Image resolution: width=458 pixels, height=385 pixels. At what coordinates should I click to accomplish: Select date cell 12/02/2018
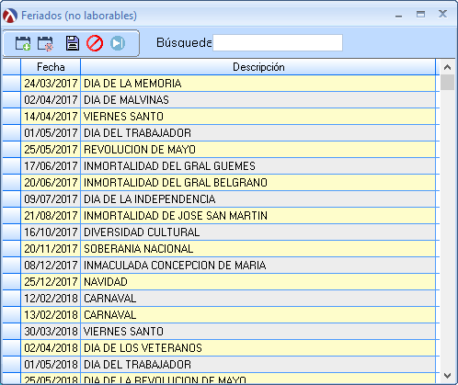(x=51, y=299)
